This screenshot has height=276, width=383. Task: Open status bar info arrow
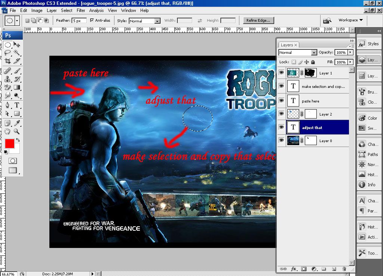click(x=92, y=274)
